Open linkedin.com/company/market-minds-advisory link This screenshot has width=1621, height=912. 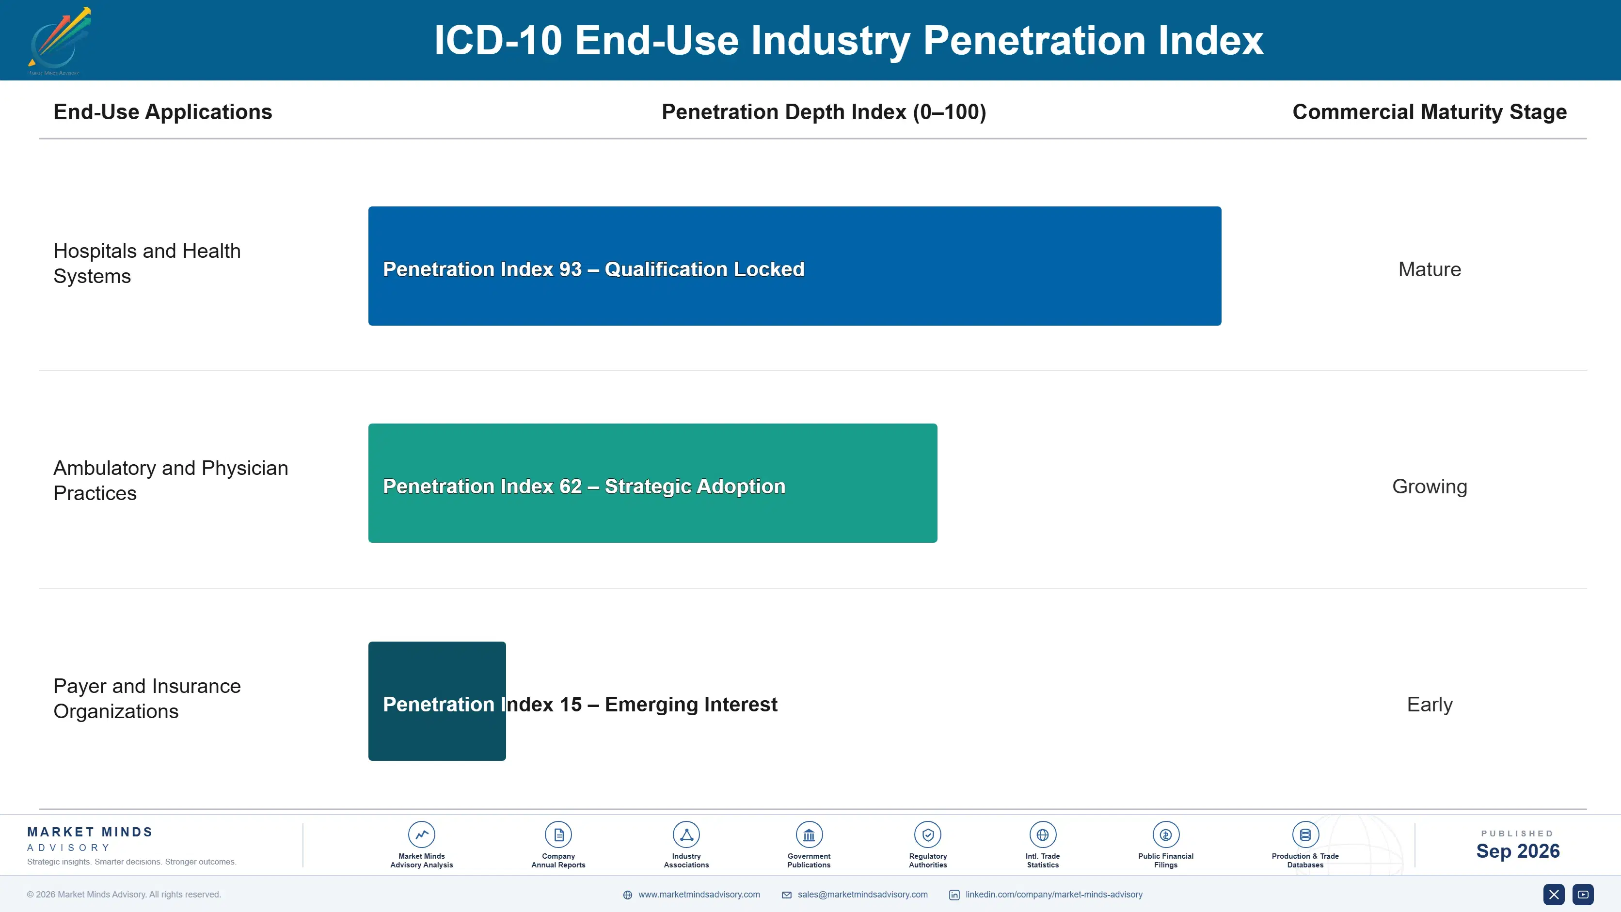pyautogui.click(x=1054, y=895)
